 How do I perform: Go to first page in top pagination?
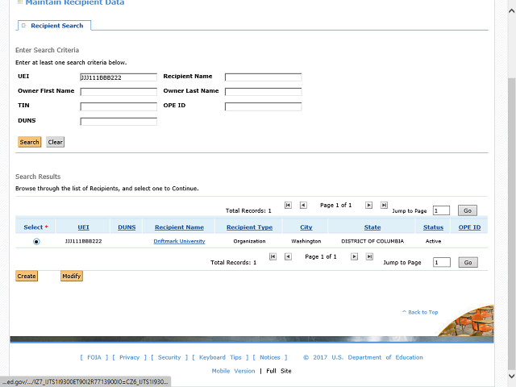coord(288,205)
